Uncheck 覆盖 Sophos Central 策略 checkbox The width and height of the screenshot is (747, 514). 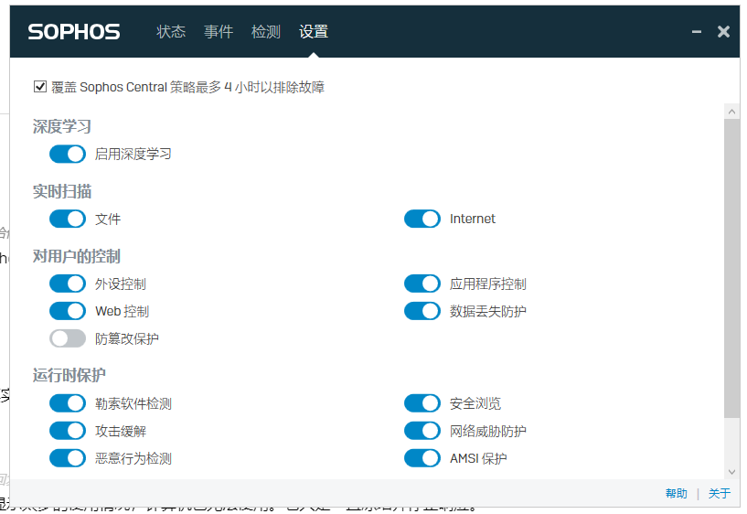pos(40,87)
